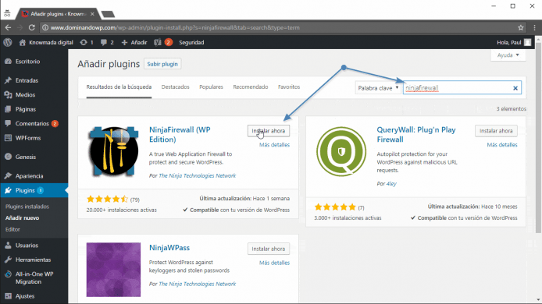Open a new browser tab
542x304 pixels.
[x=108, y=14]
